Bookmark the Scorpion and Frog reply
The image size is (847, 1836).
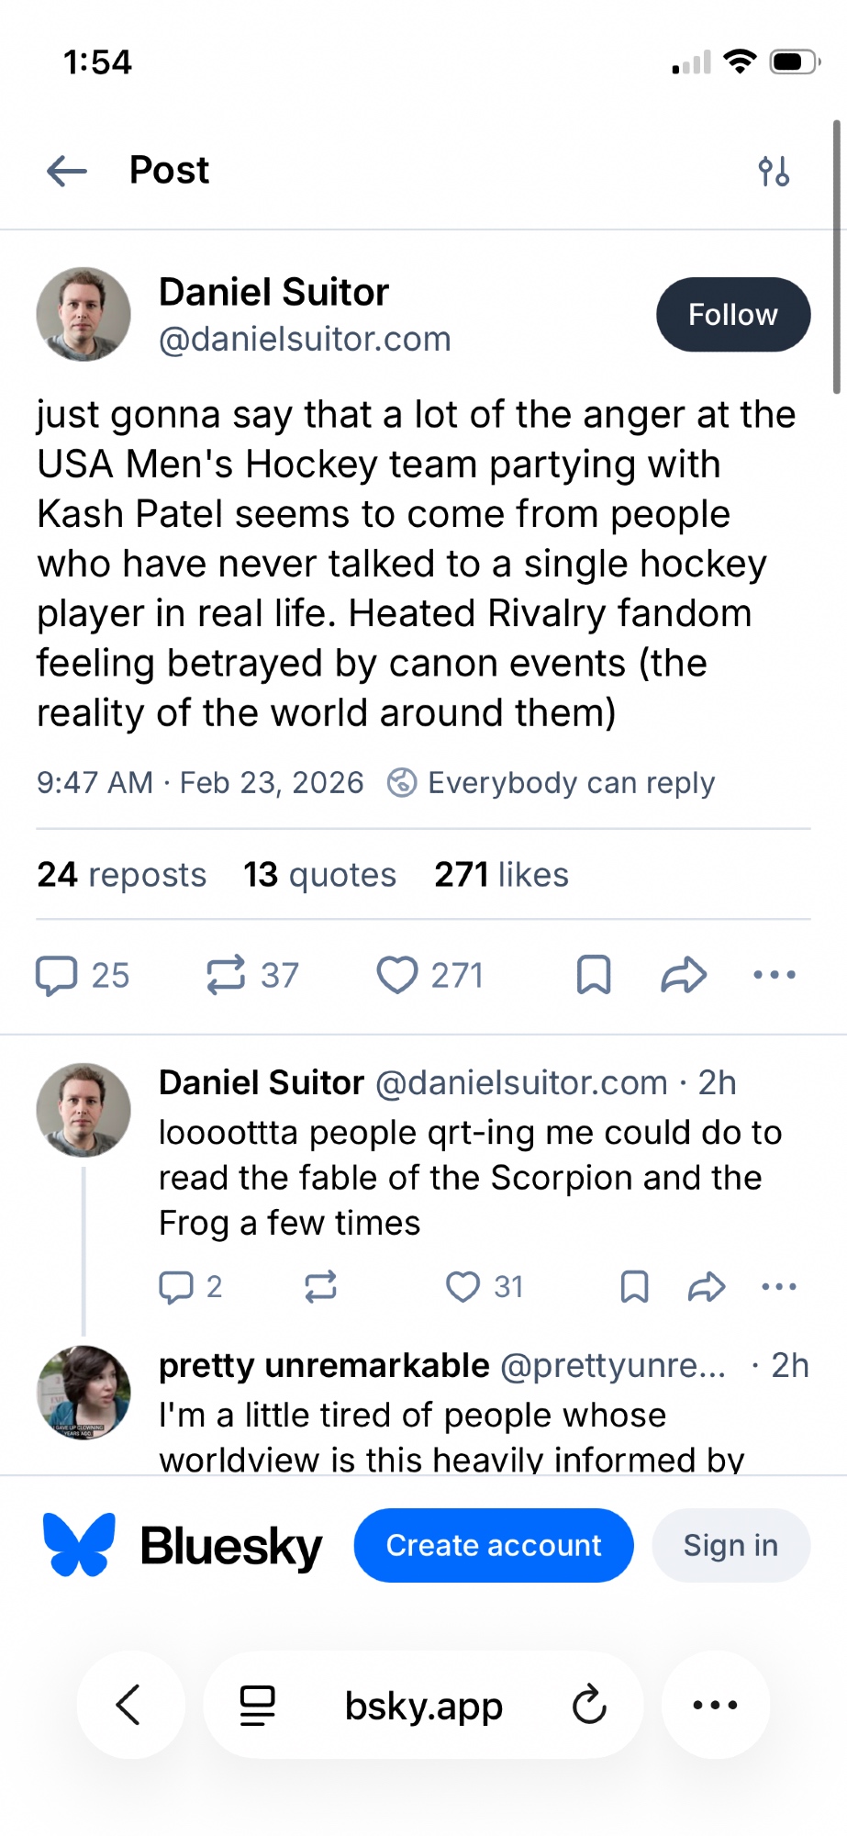pyautogui.click(x=634, y=1287)
